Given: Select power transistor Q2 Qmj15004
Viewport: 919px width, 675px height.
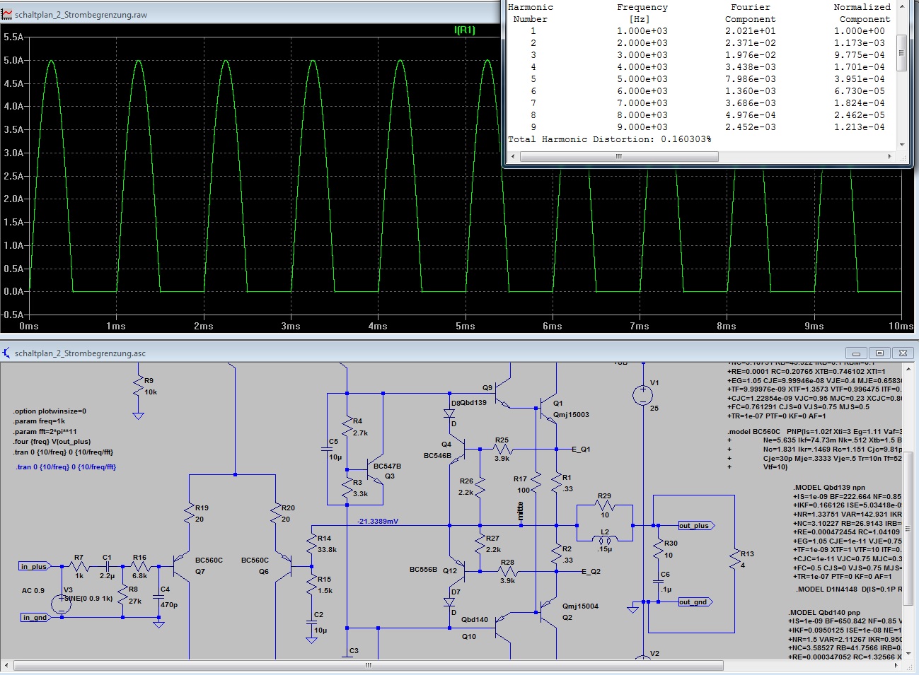Looking at the screenshot, I should (x=548, y=611).
